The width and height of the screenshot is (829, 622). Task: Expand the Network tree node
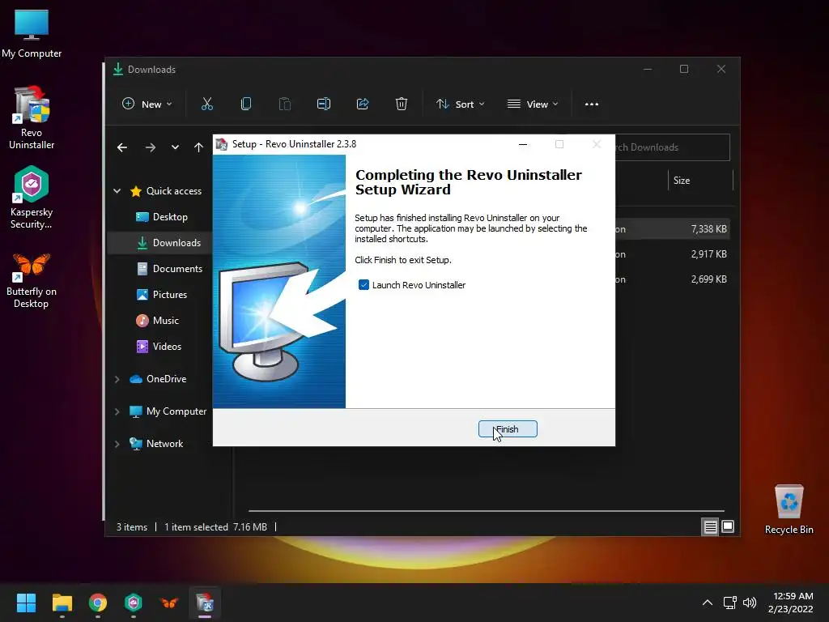[117, 444]
